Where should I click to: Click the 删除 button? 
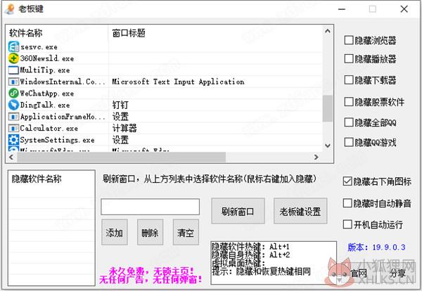[x=150, y=232]
